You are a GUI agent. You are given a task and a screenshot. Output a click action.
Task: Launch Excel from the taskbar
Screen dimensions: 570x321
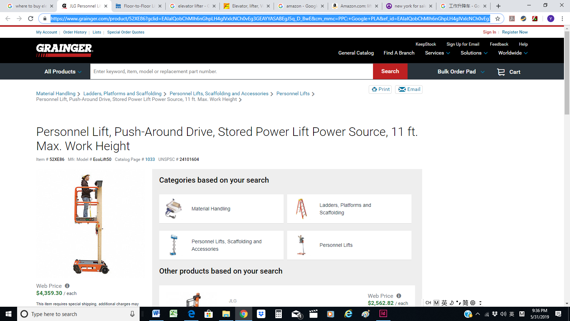(x=173, y=314)
